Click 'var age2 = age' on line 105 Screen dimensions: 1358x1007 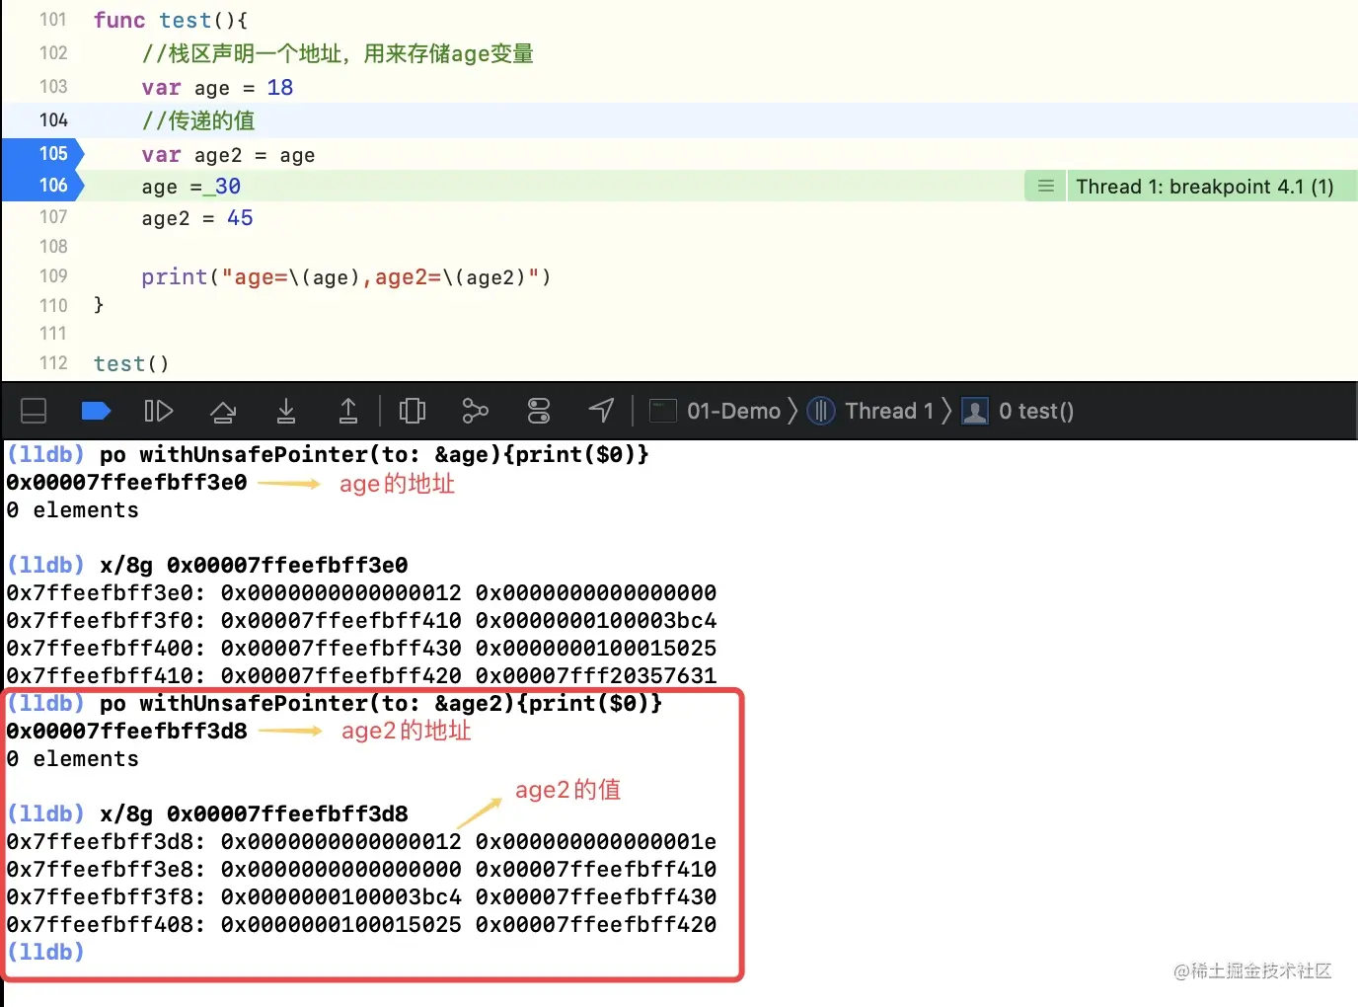228,155
